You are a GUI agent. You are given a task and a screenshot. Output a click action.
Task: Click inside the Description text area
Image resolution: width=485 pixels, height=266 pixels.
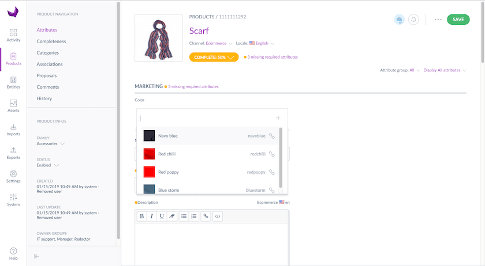211,244
